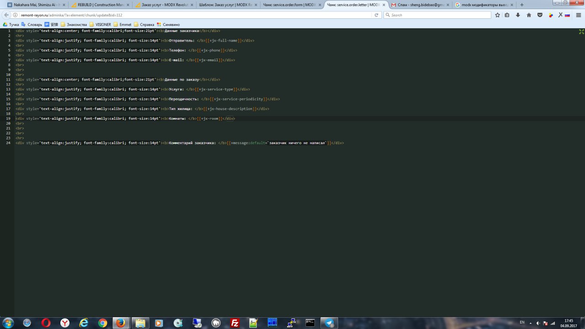Switch to Firefox in the taskbar

(x=121, y=323)
